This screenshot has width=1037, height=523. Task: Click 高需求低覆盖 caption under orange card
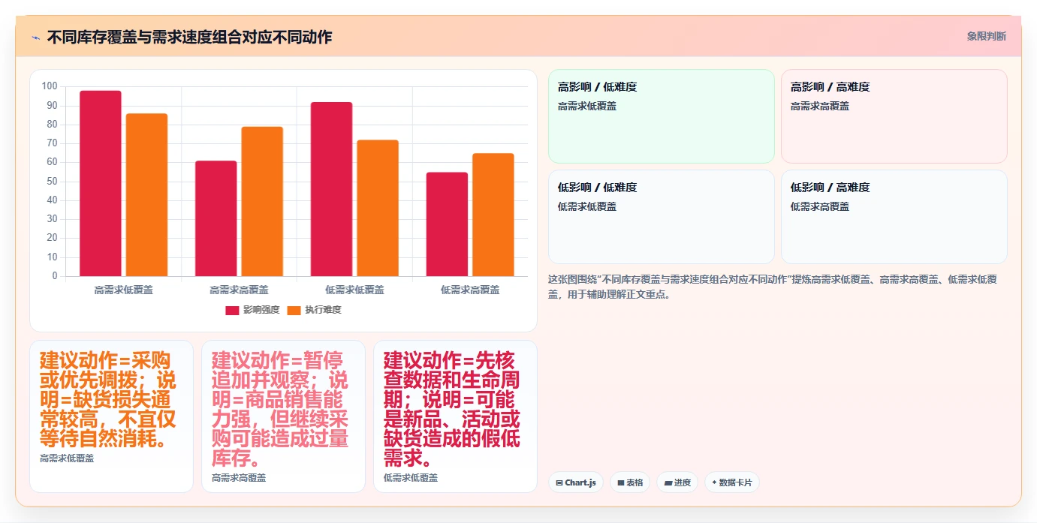pos(67,458)
